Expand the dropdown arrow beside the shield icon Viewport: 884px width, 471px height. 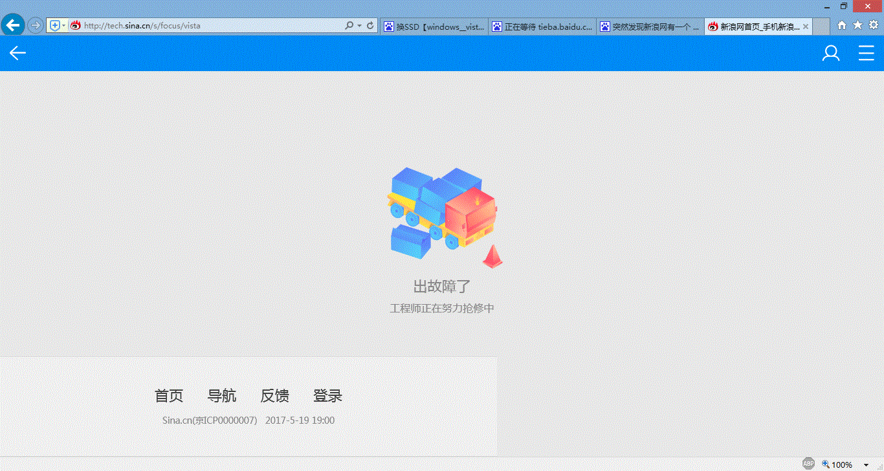pyautogui.click(x=63, y=25)
